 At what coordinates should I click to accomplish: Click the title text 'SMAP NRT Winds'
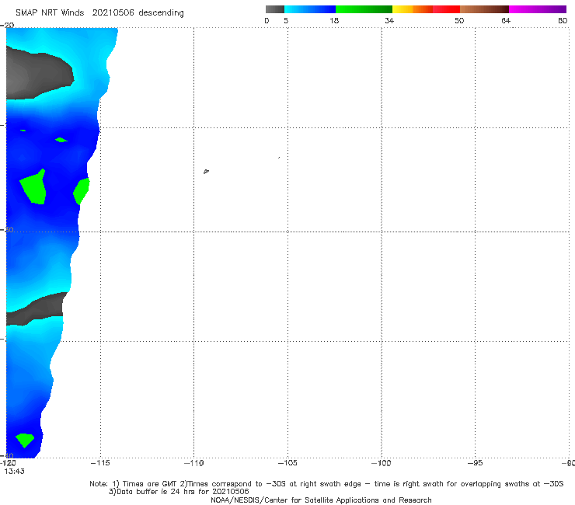pyautogui.click(x=50, y=13)
